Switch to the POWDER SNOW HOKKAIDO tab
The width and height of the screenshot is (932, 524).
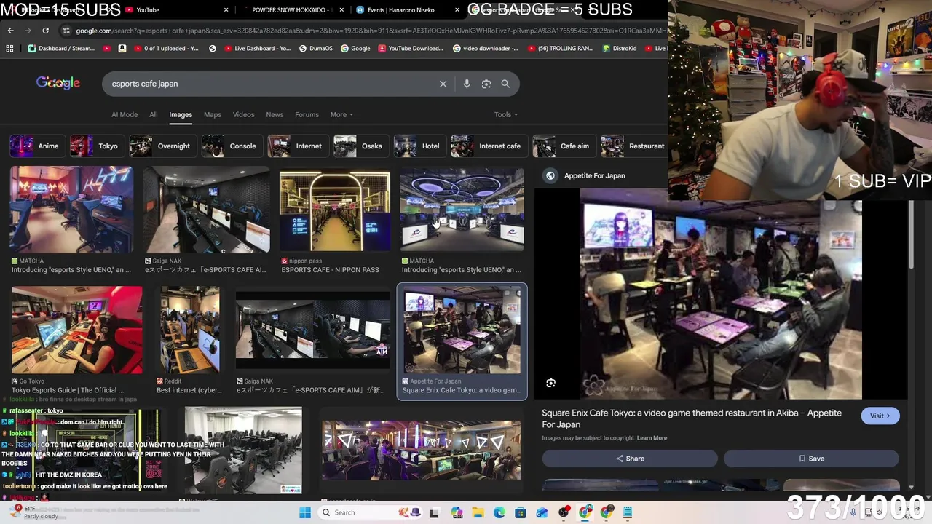291,10
